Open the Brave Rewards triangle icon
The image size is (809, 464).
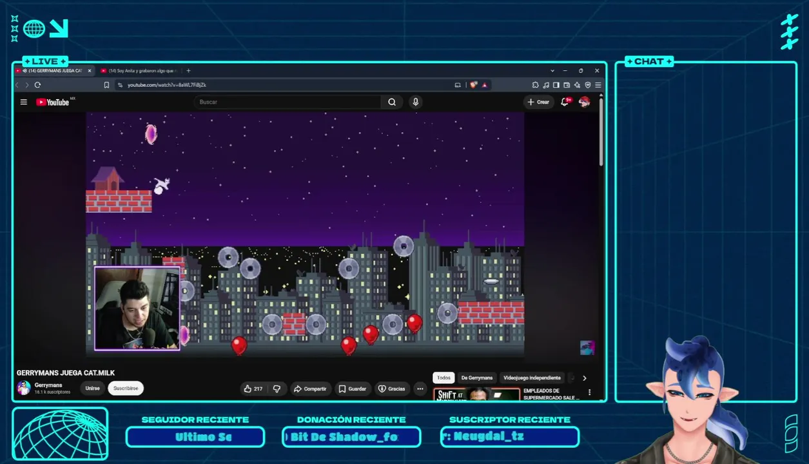(484, 85)
